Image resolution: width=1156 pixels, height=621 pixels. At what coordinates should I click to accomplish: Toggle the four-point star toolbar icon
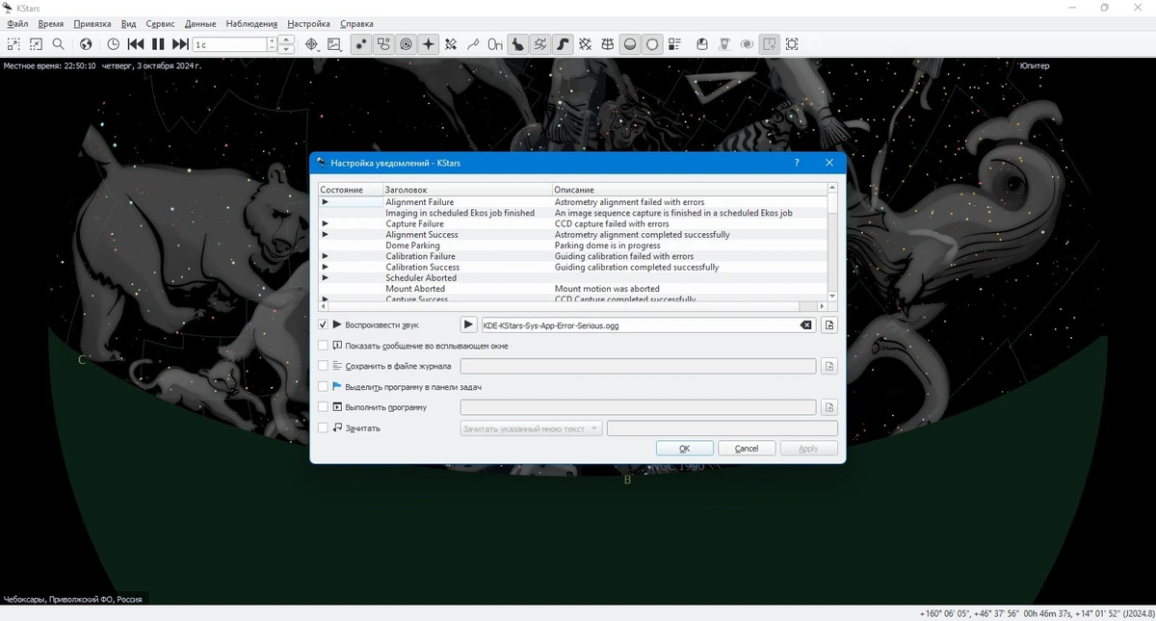click(x=428, y=44)
